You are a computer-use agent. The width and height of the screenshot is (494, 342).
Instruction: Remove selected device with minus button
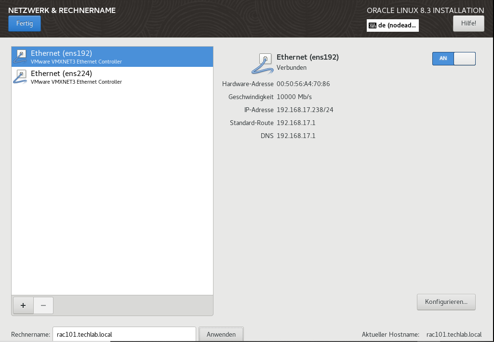click(x=43, y=305)
